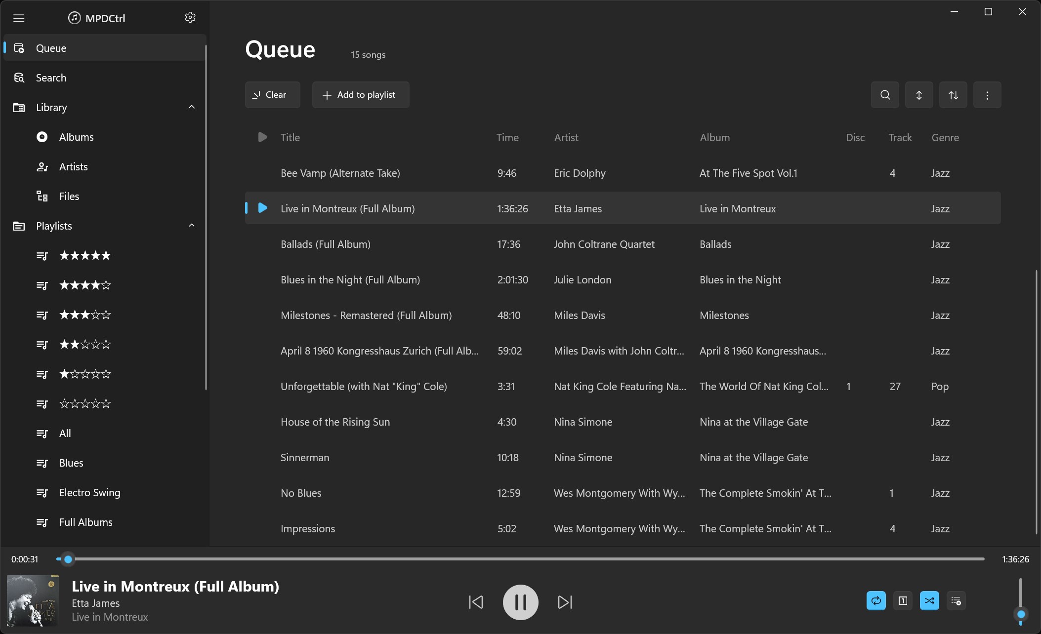Screen dimensions: 1041x634
Task: Skip to the previous track
Action: click(x=476, y=602)
